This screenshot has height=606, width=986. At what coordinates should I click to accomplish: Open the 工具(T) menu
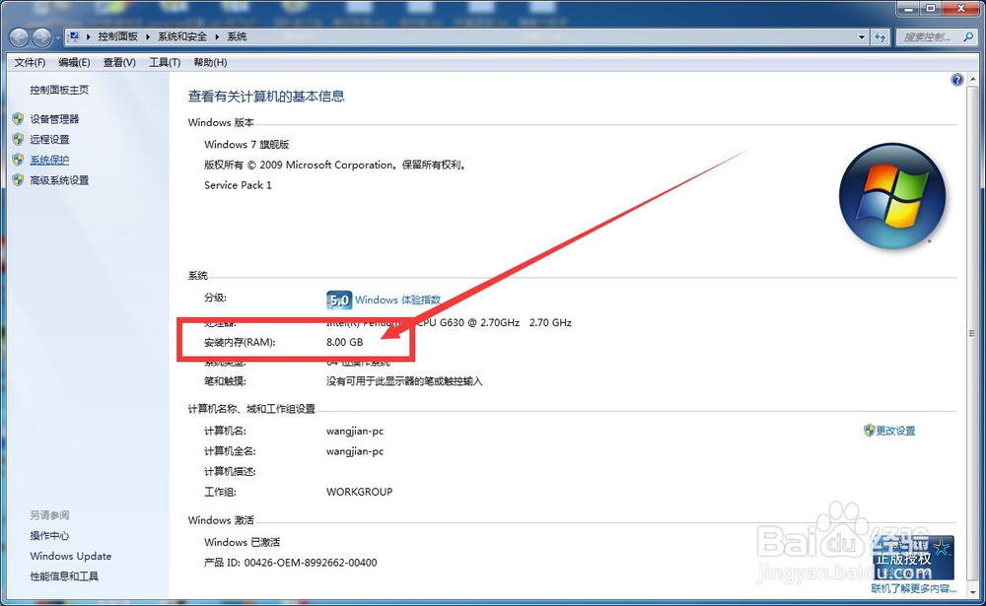tap(163, 61)
